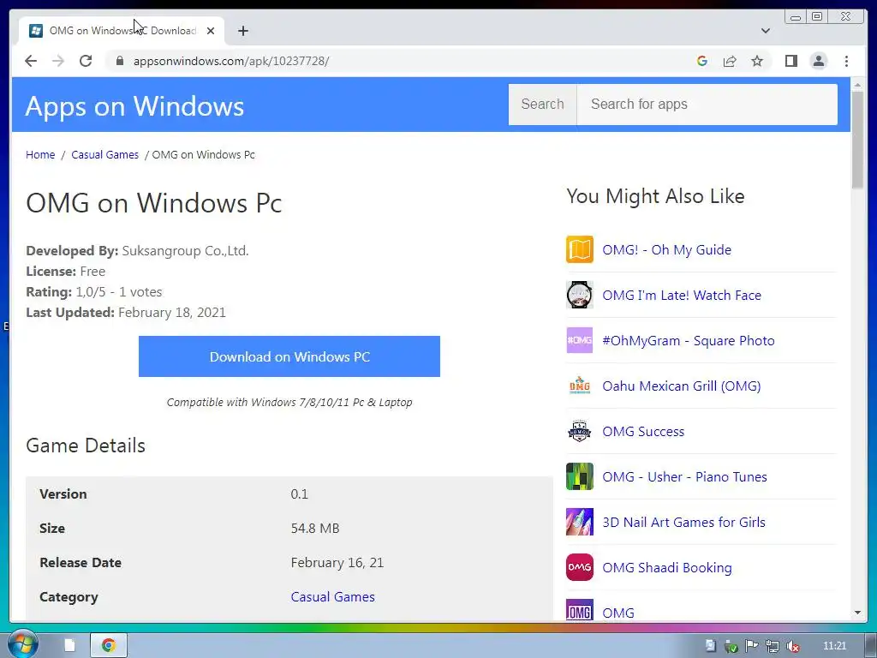Click the Game Details heading
Viewport: 877px width, 658px height.
tap(86, 446)
